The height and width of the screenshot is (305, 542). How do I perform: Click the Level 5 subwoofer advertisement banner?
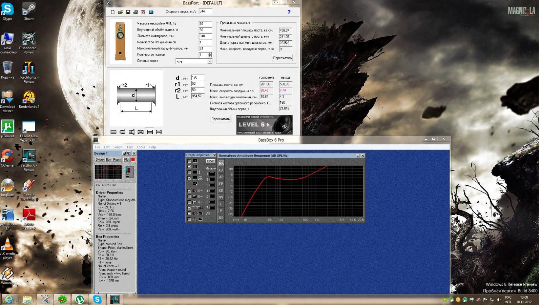pos(264,125)
